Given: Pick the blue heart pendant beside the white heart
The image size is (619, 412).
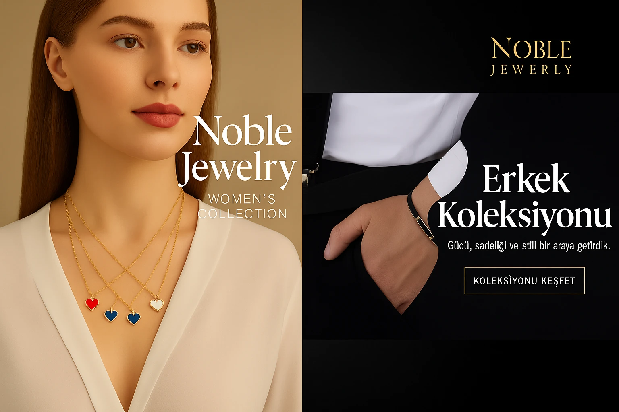Looking at the screenshot, I should (134, 318).
